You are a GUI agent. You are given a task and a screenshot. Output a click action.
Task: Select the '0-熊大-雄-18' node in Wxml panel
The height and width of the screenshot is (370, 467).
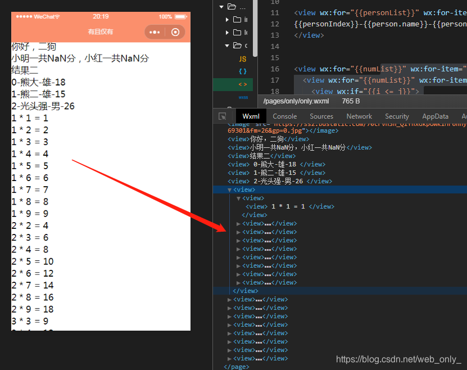click(276, 164)
